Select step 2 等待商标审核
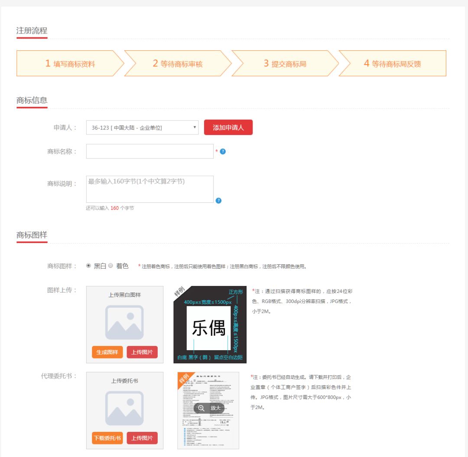Image resolution: width=468 pixels, height=457 pixels. click(178, 63)
